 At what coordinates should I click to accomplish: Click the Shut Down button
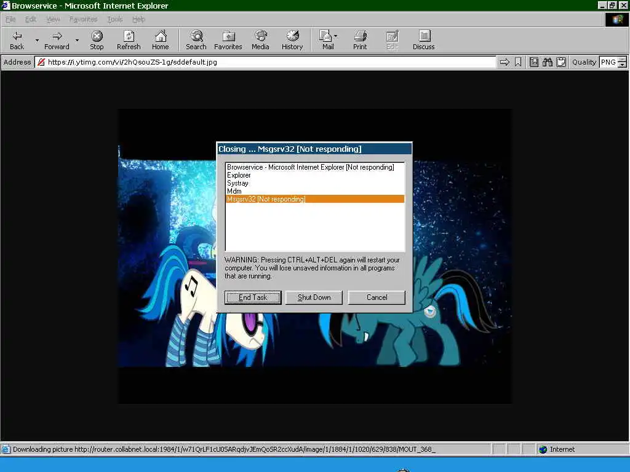(314, 297)
